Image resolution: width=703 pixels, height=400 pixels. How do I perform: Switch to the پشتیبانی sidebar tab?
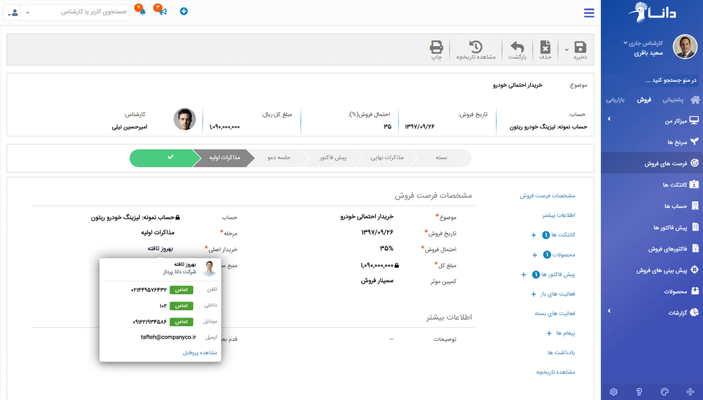tap(673, 100)
